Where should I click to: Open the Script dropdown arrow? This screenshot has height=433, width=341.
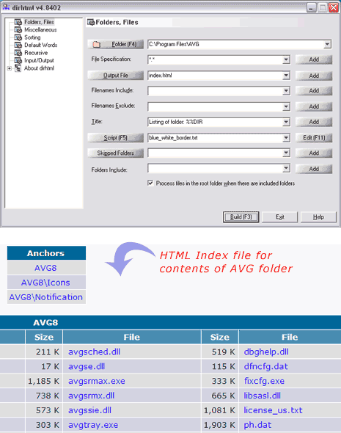pyautogui.click(x=286, y=137)
